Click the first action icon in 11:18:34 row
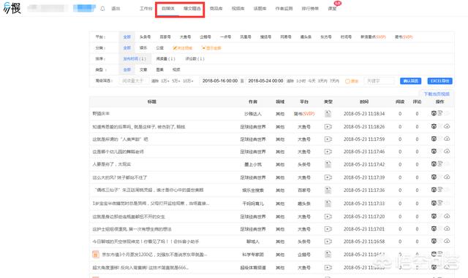Viewport: 468px width, 278px height. pos(434,113)
